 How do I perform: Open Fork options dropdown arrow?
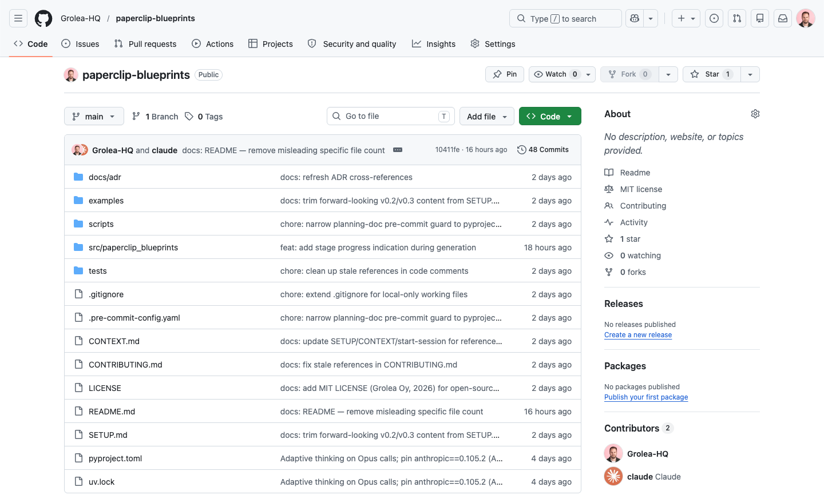[x=668, y=74]
